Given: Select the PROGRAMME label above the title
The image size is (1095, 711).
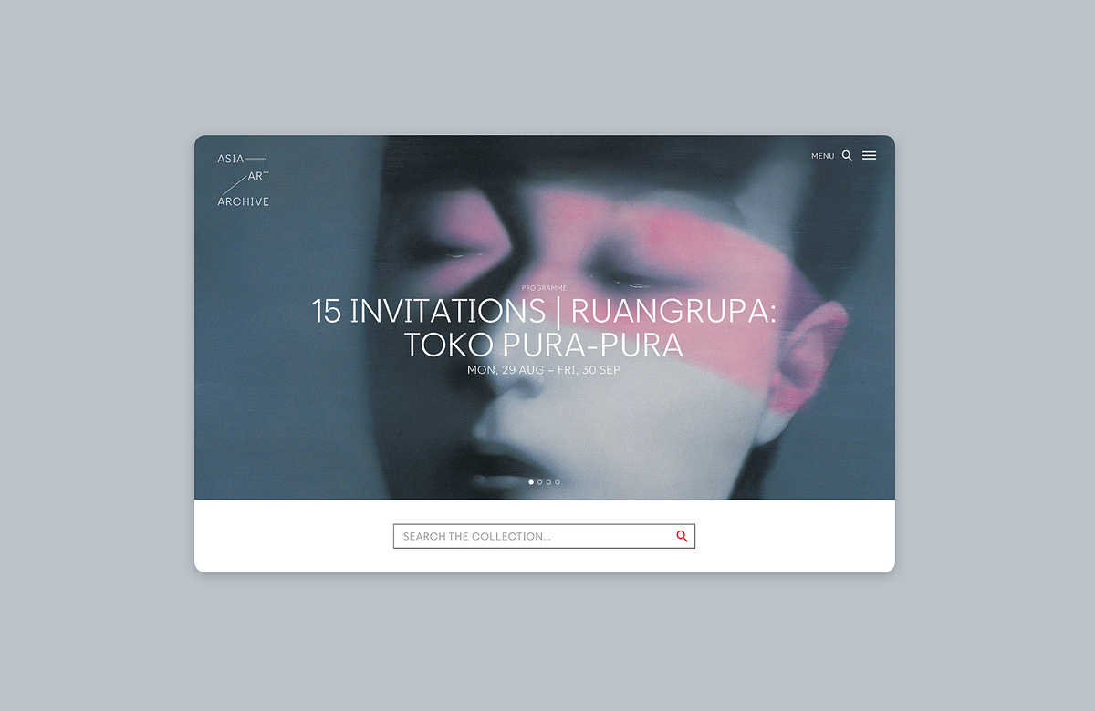Looking at the screenshot, I should coord(544,287).
